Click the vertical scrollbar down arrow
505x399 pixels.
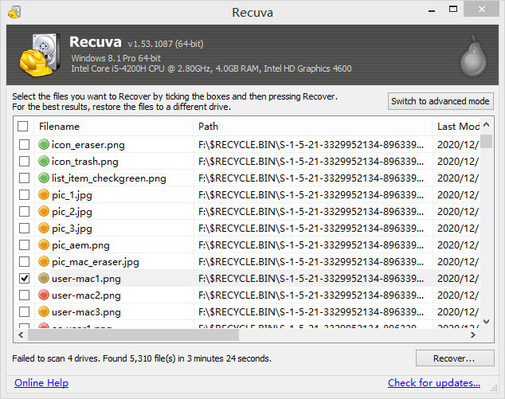[487, 322]
